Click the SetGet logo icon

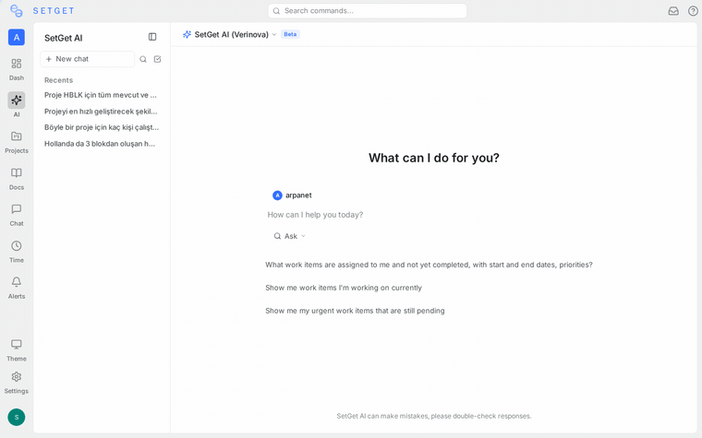16,11
